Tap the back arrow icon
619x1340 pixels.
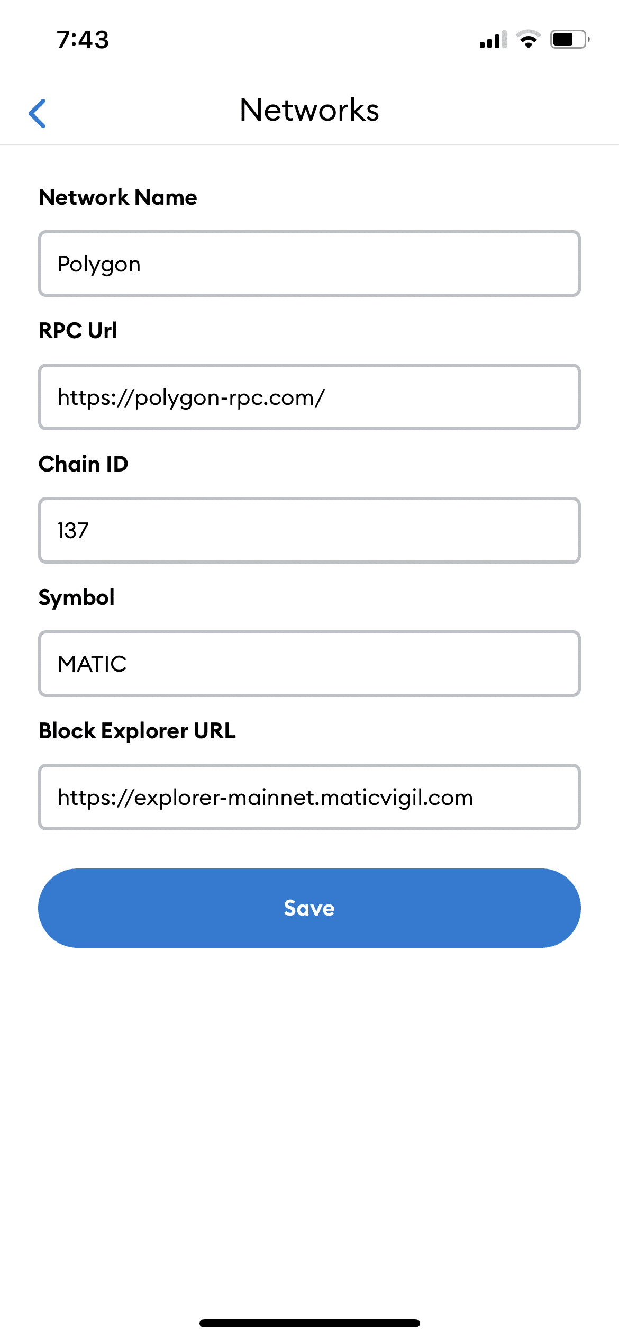pos(37,113)
